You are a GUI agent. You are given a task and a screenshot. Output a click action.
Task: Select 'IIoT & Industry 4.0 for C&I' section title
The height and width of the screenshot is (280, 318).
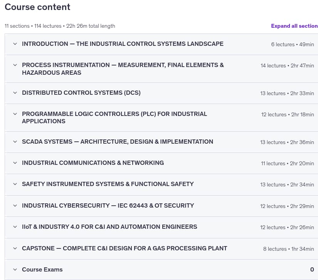coord(109,227)
